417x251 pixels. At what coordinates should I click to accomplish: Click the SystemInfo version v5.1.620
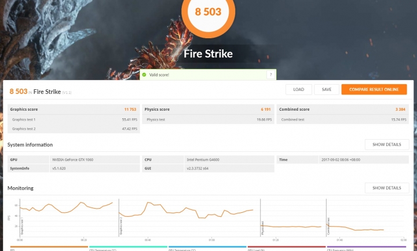58,169
